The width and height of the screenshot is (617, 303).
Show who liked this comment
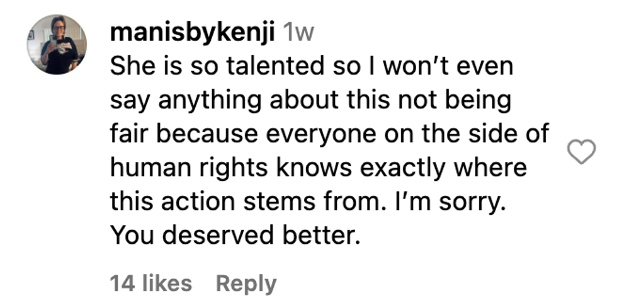(151, 283)
